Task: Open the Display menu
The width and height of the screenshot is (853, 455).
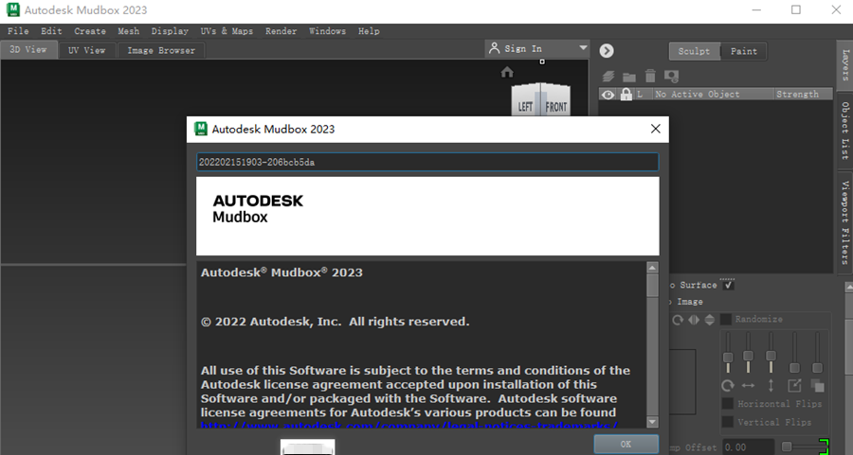Action: 170,31
